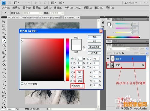Viewport: 150px width, 111px height.
Task: Select the Brush tool
Action: [x=4, y=49]
